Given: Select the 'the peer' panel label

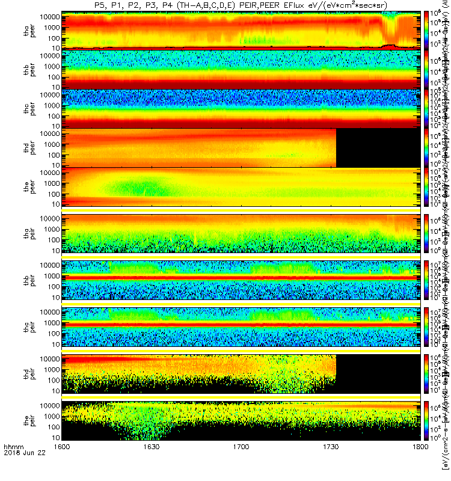Looking at the screenshot, I should pyautogui.click(x=29, y=188).
